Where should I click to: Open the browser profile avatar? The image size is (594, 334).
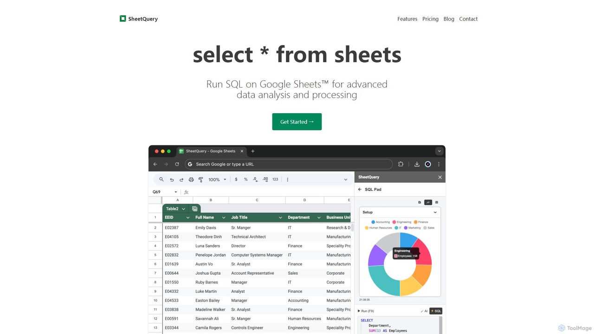click(x=428, y=164)
